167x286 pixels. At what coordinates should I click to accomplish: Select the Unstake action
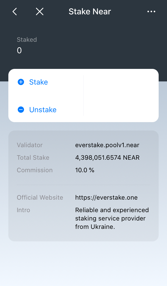coord(43,110)
